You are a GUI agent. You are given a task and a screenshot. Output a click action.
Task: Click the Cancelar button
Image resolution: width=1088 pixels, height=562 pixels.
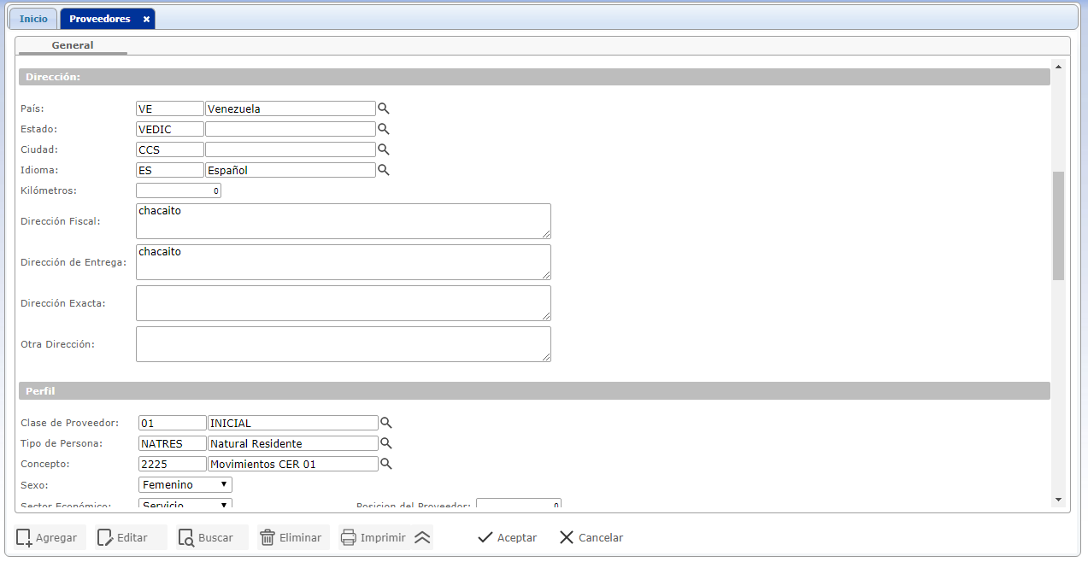click(x=591, y=537)
